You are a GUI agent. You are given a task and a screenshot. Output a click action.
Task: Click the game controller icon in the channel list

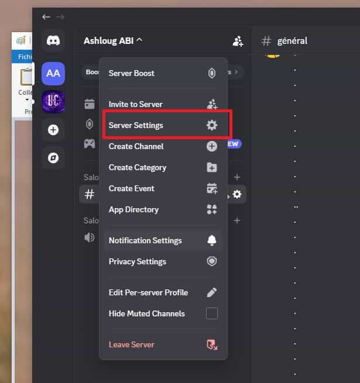coord(90,144)
